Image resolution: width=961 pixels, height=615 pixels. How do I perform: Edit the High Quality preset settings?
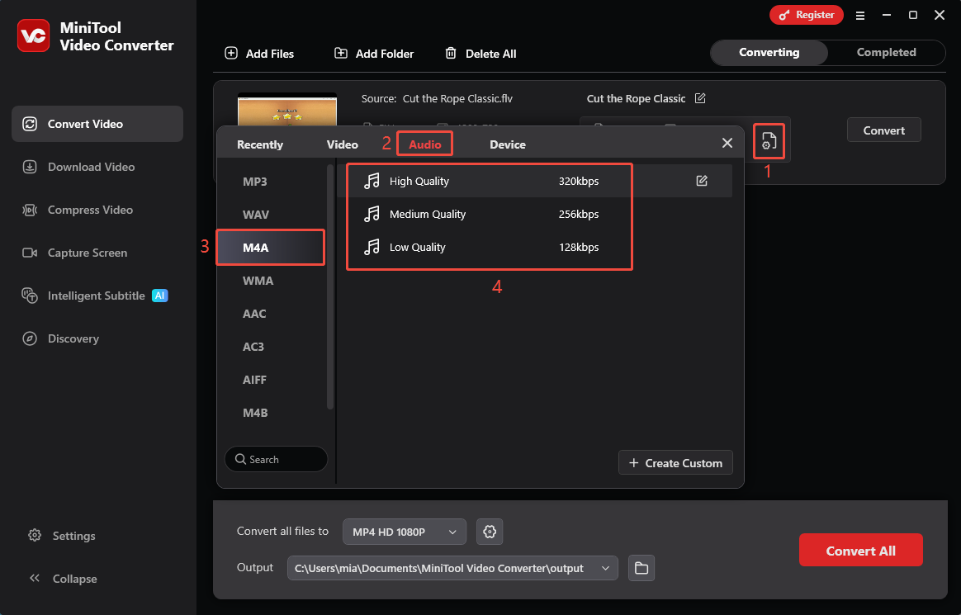pyautogui.click(x=703, y=180)
